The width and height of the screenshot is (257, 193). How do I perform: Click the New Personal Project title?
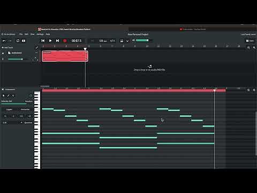[138, 34]
